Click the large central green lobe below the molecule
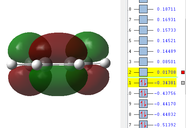186x128 pixels. pos(58,80)
